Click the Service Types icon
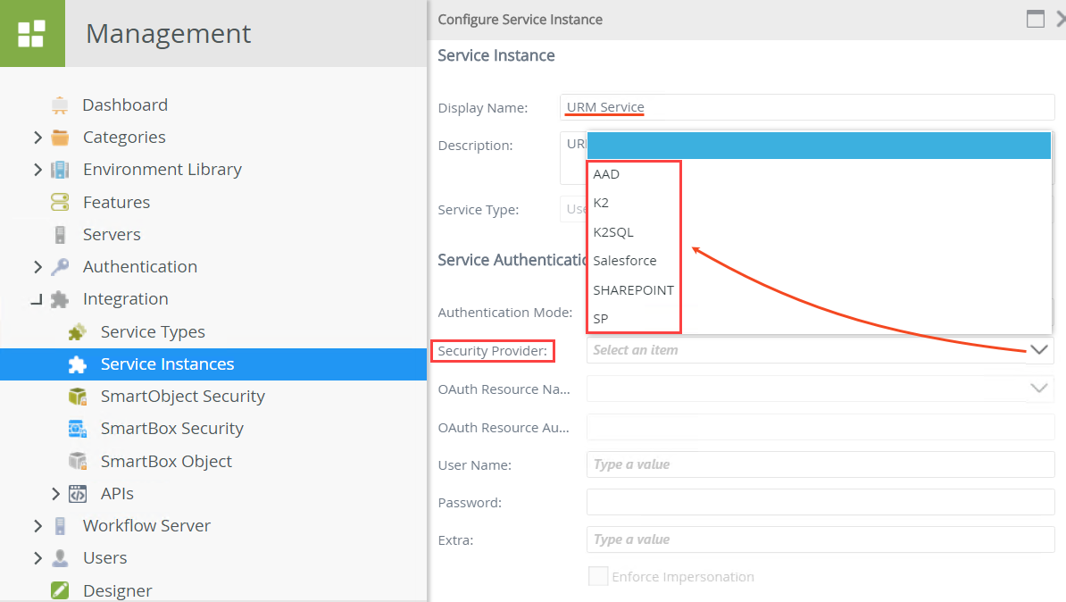Image resolution: width=1066 pixels, height=602 pixels. tap(79, 331)
